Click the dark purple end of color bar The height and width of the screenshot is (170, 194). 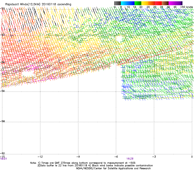[x=181, y=3]
